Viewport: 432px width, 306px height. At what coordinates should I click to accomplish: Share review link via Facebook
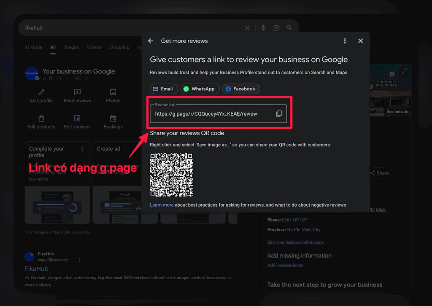coord(241,89)
